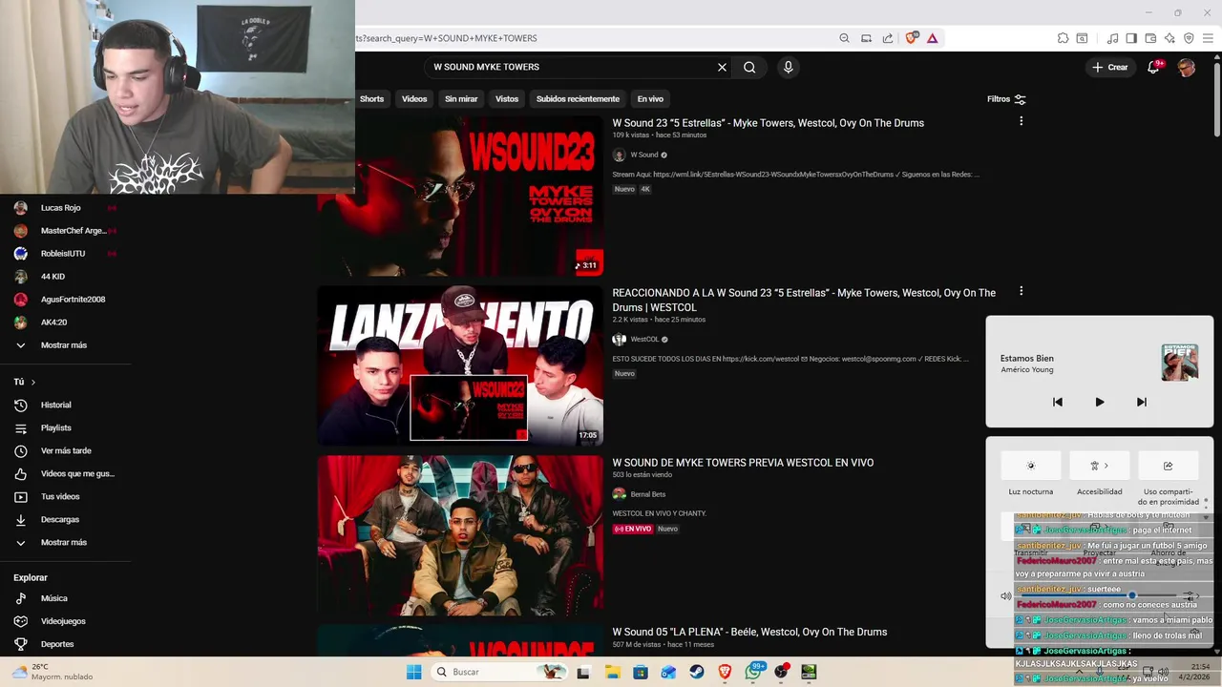1222x687 pixels.
Task: Open the LANZAMIENTO reaction video thumbnail
Action: pos(460,365)
